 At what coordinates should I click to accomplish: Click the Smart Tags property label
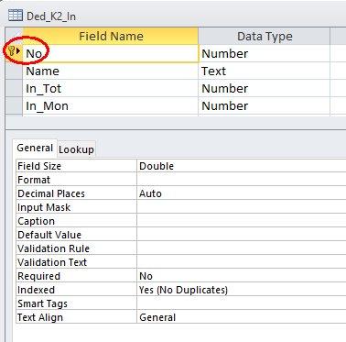42,303
